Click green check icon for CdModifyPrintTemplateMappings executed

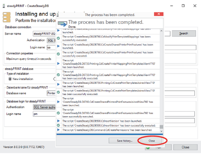[58, 38]
